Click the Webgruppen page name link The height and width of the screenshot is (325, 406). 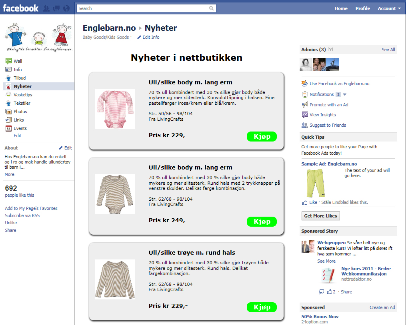332,243
